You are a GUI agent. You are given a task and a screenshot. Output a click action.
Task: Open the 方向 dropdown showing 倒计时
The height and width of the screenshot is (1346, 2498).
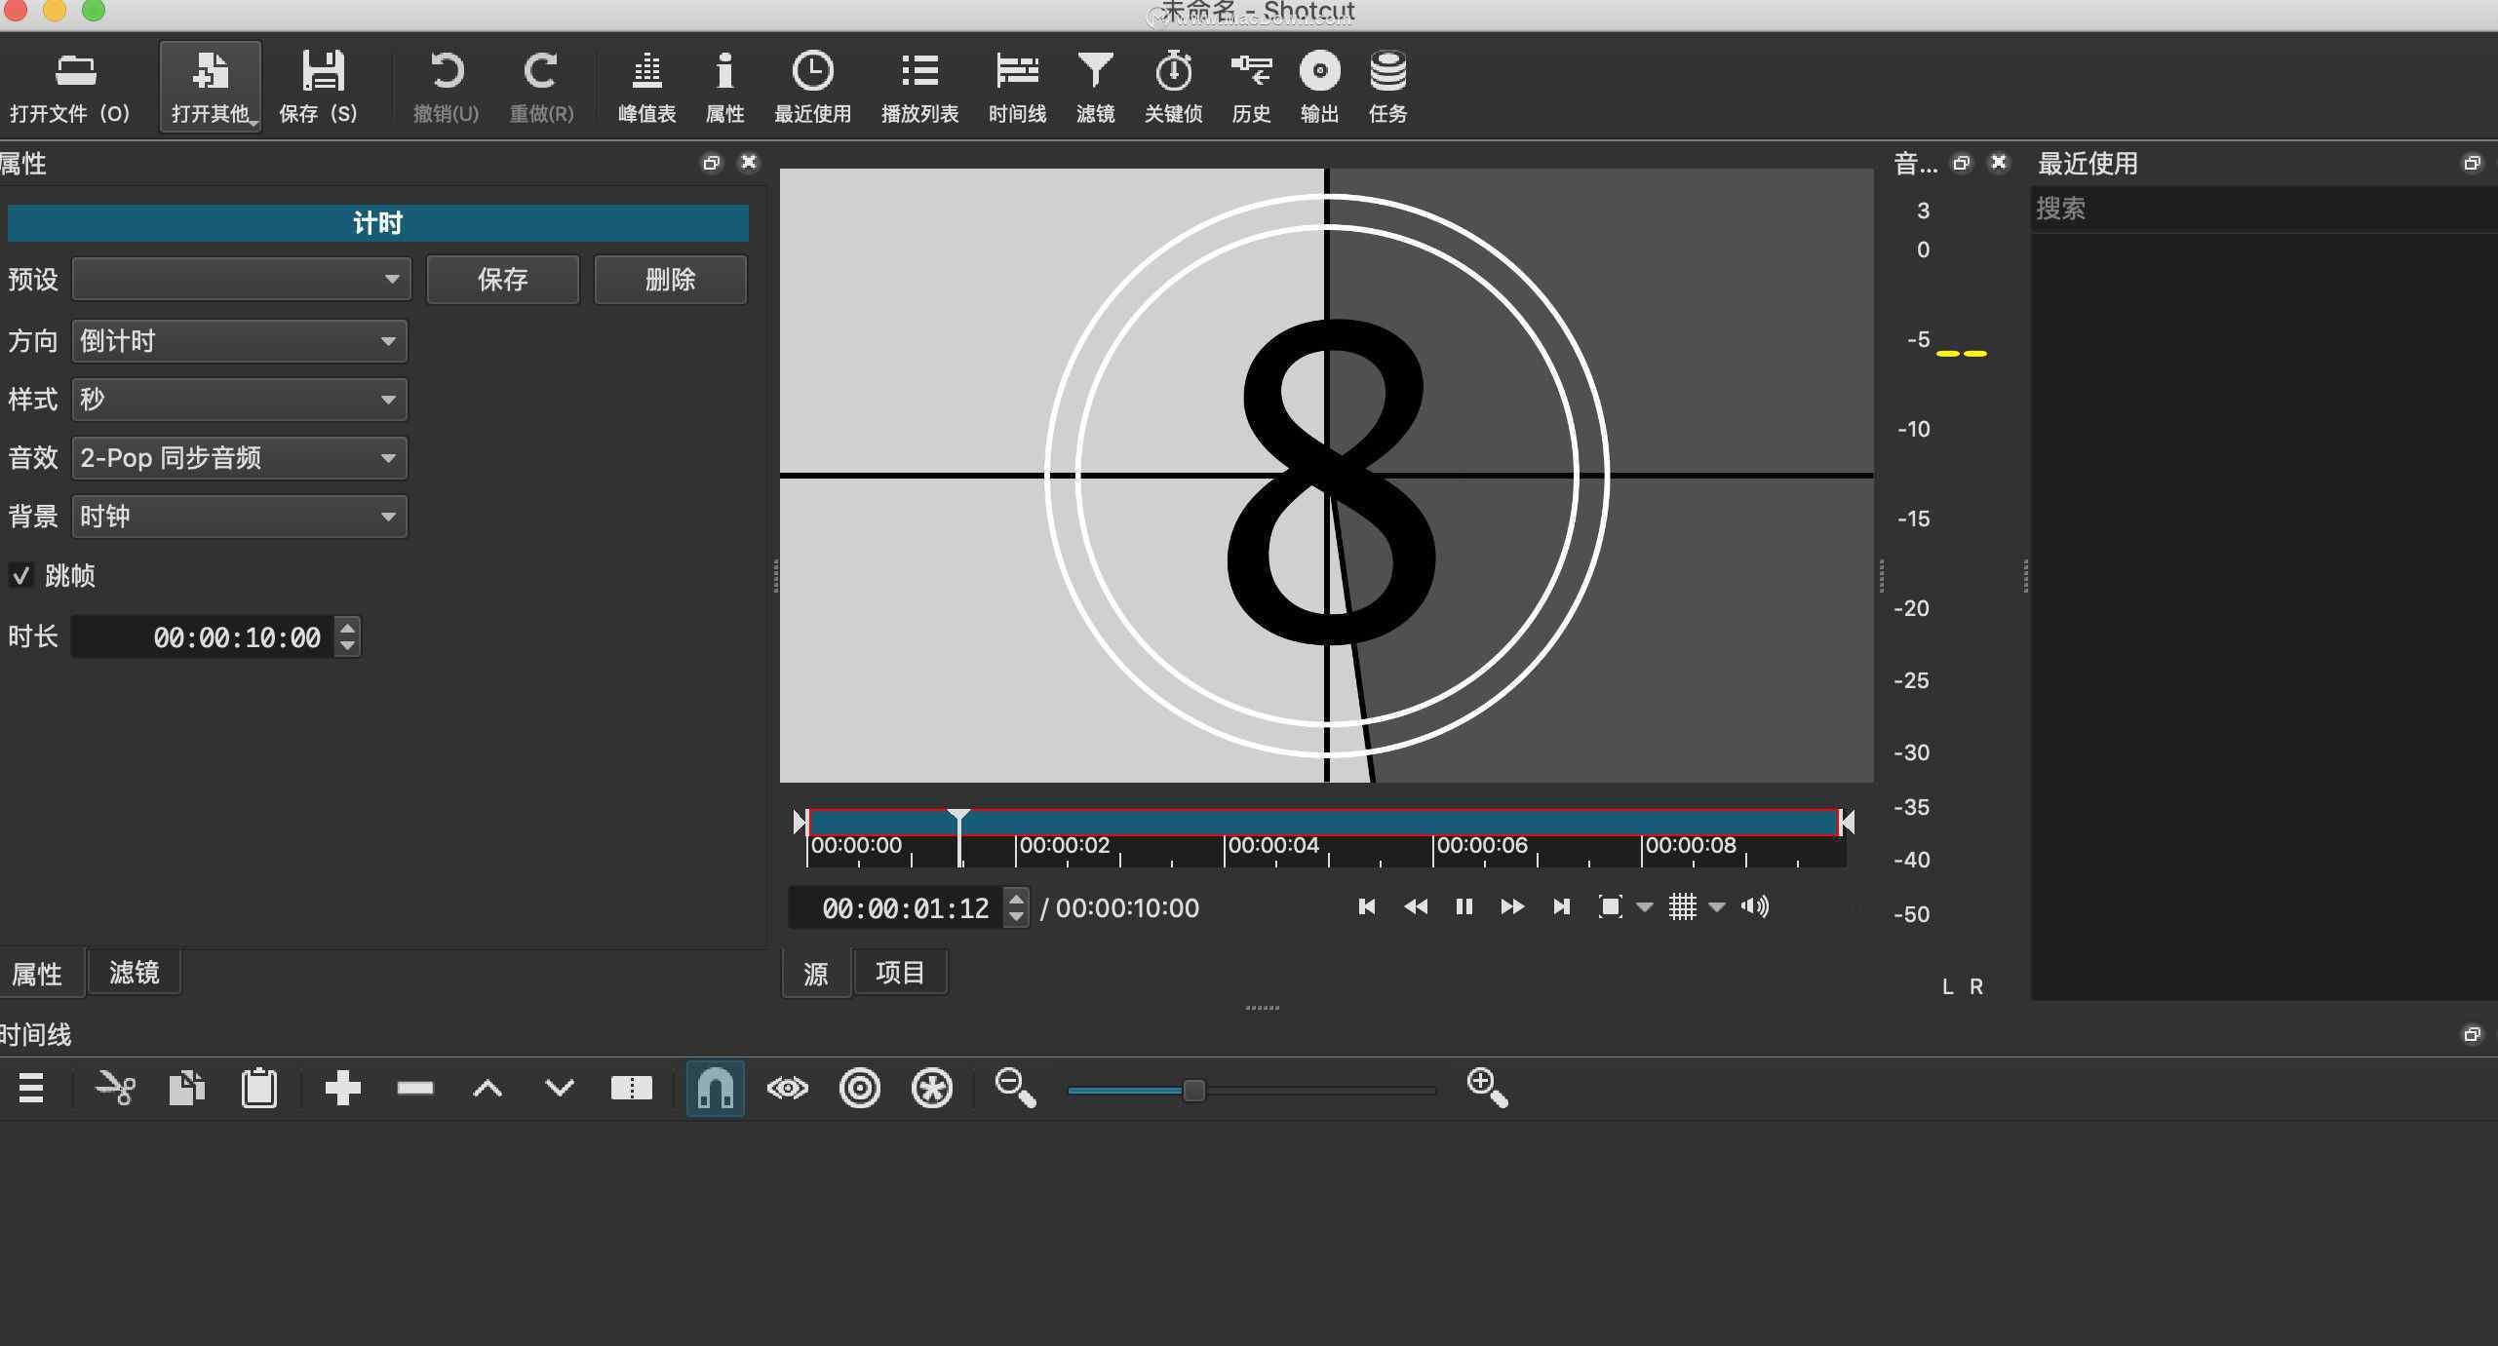[x=240, y=341]
